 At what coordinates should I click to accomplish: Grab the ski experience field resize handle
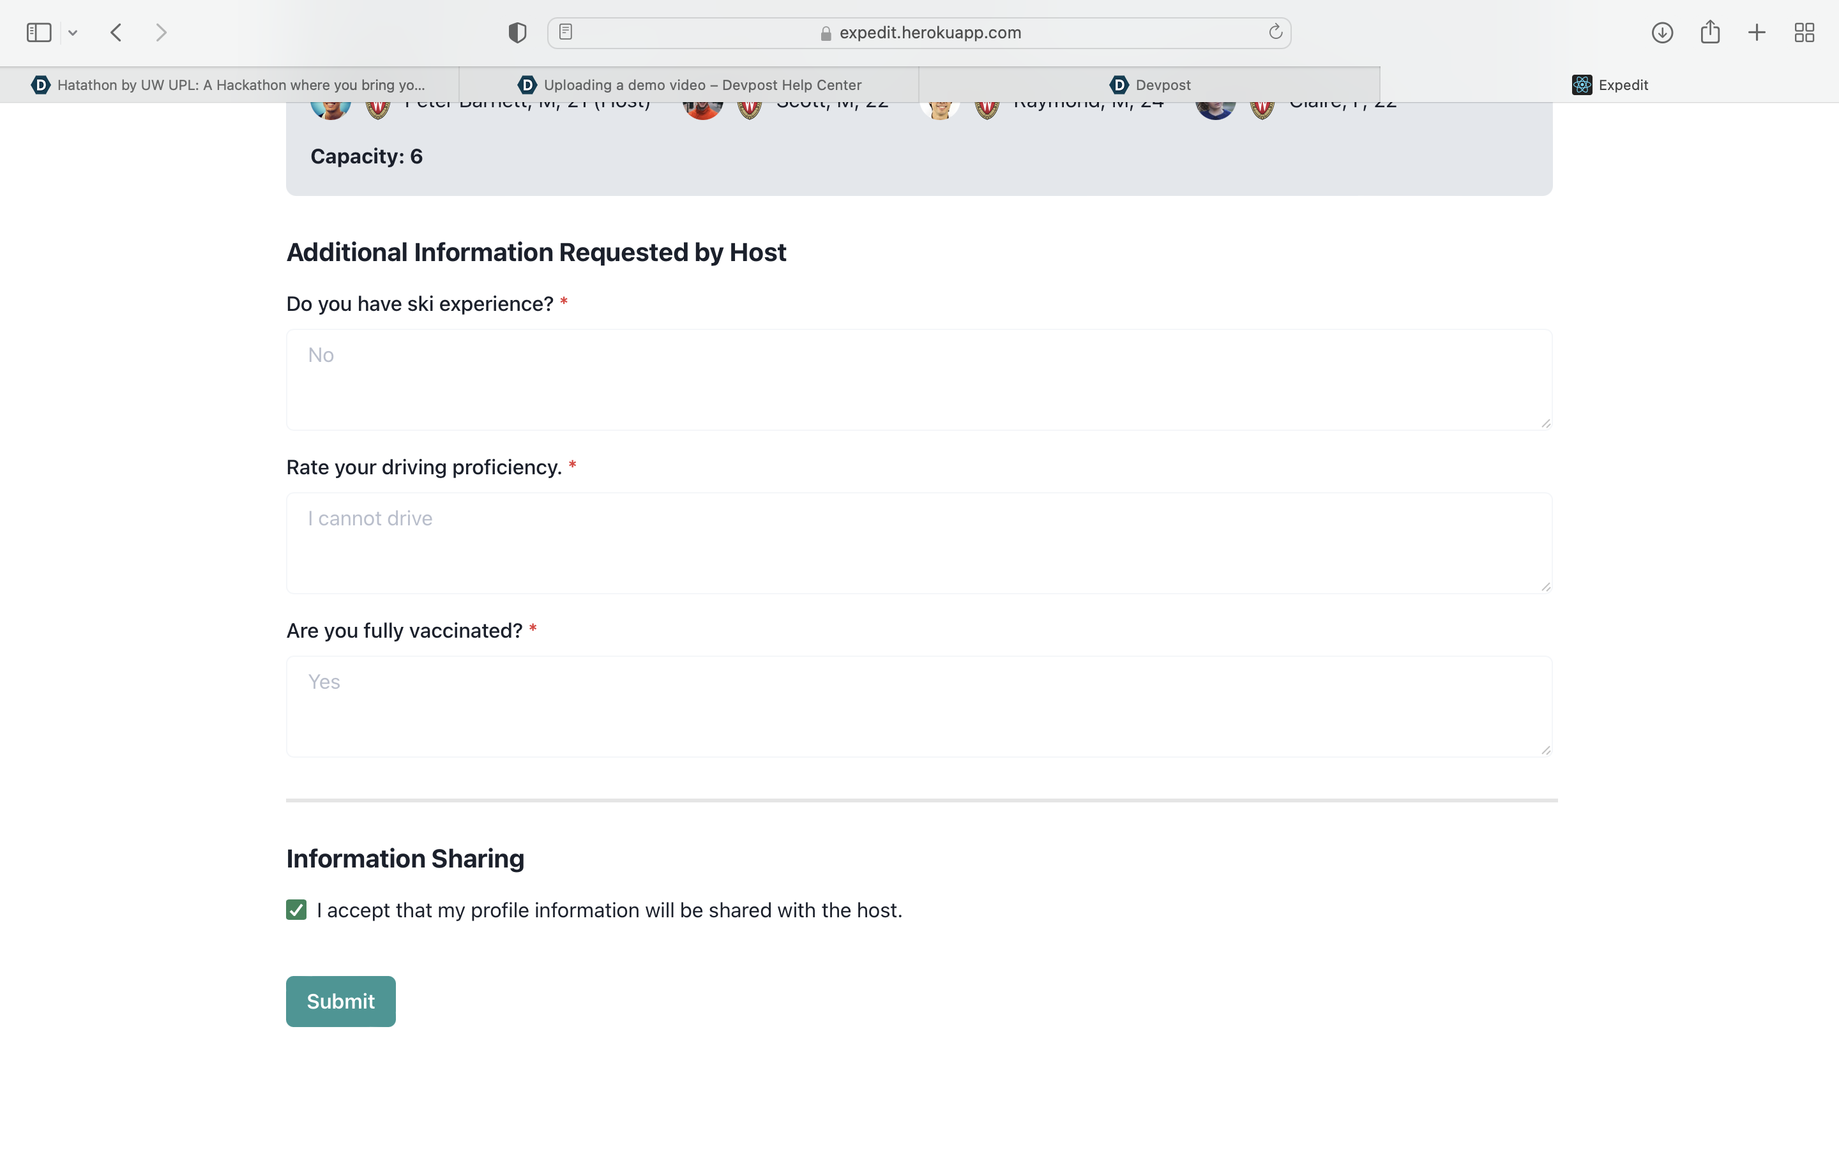tap(1546, 424)
